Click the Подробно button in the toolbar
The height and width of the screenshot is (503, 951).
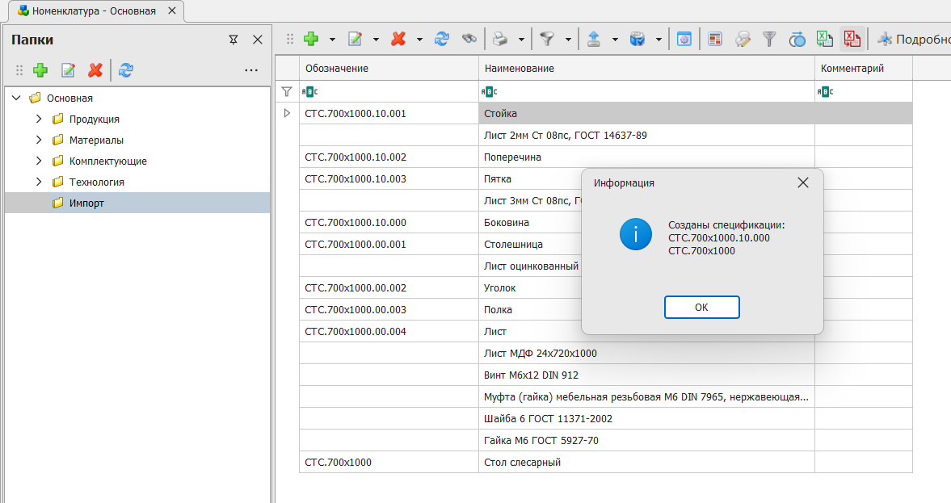(911, 39)
